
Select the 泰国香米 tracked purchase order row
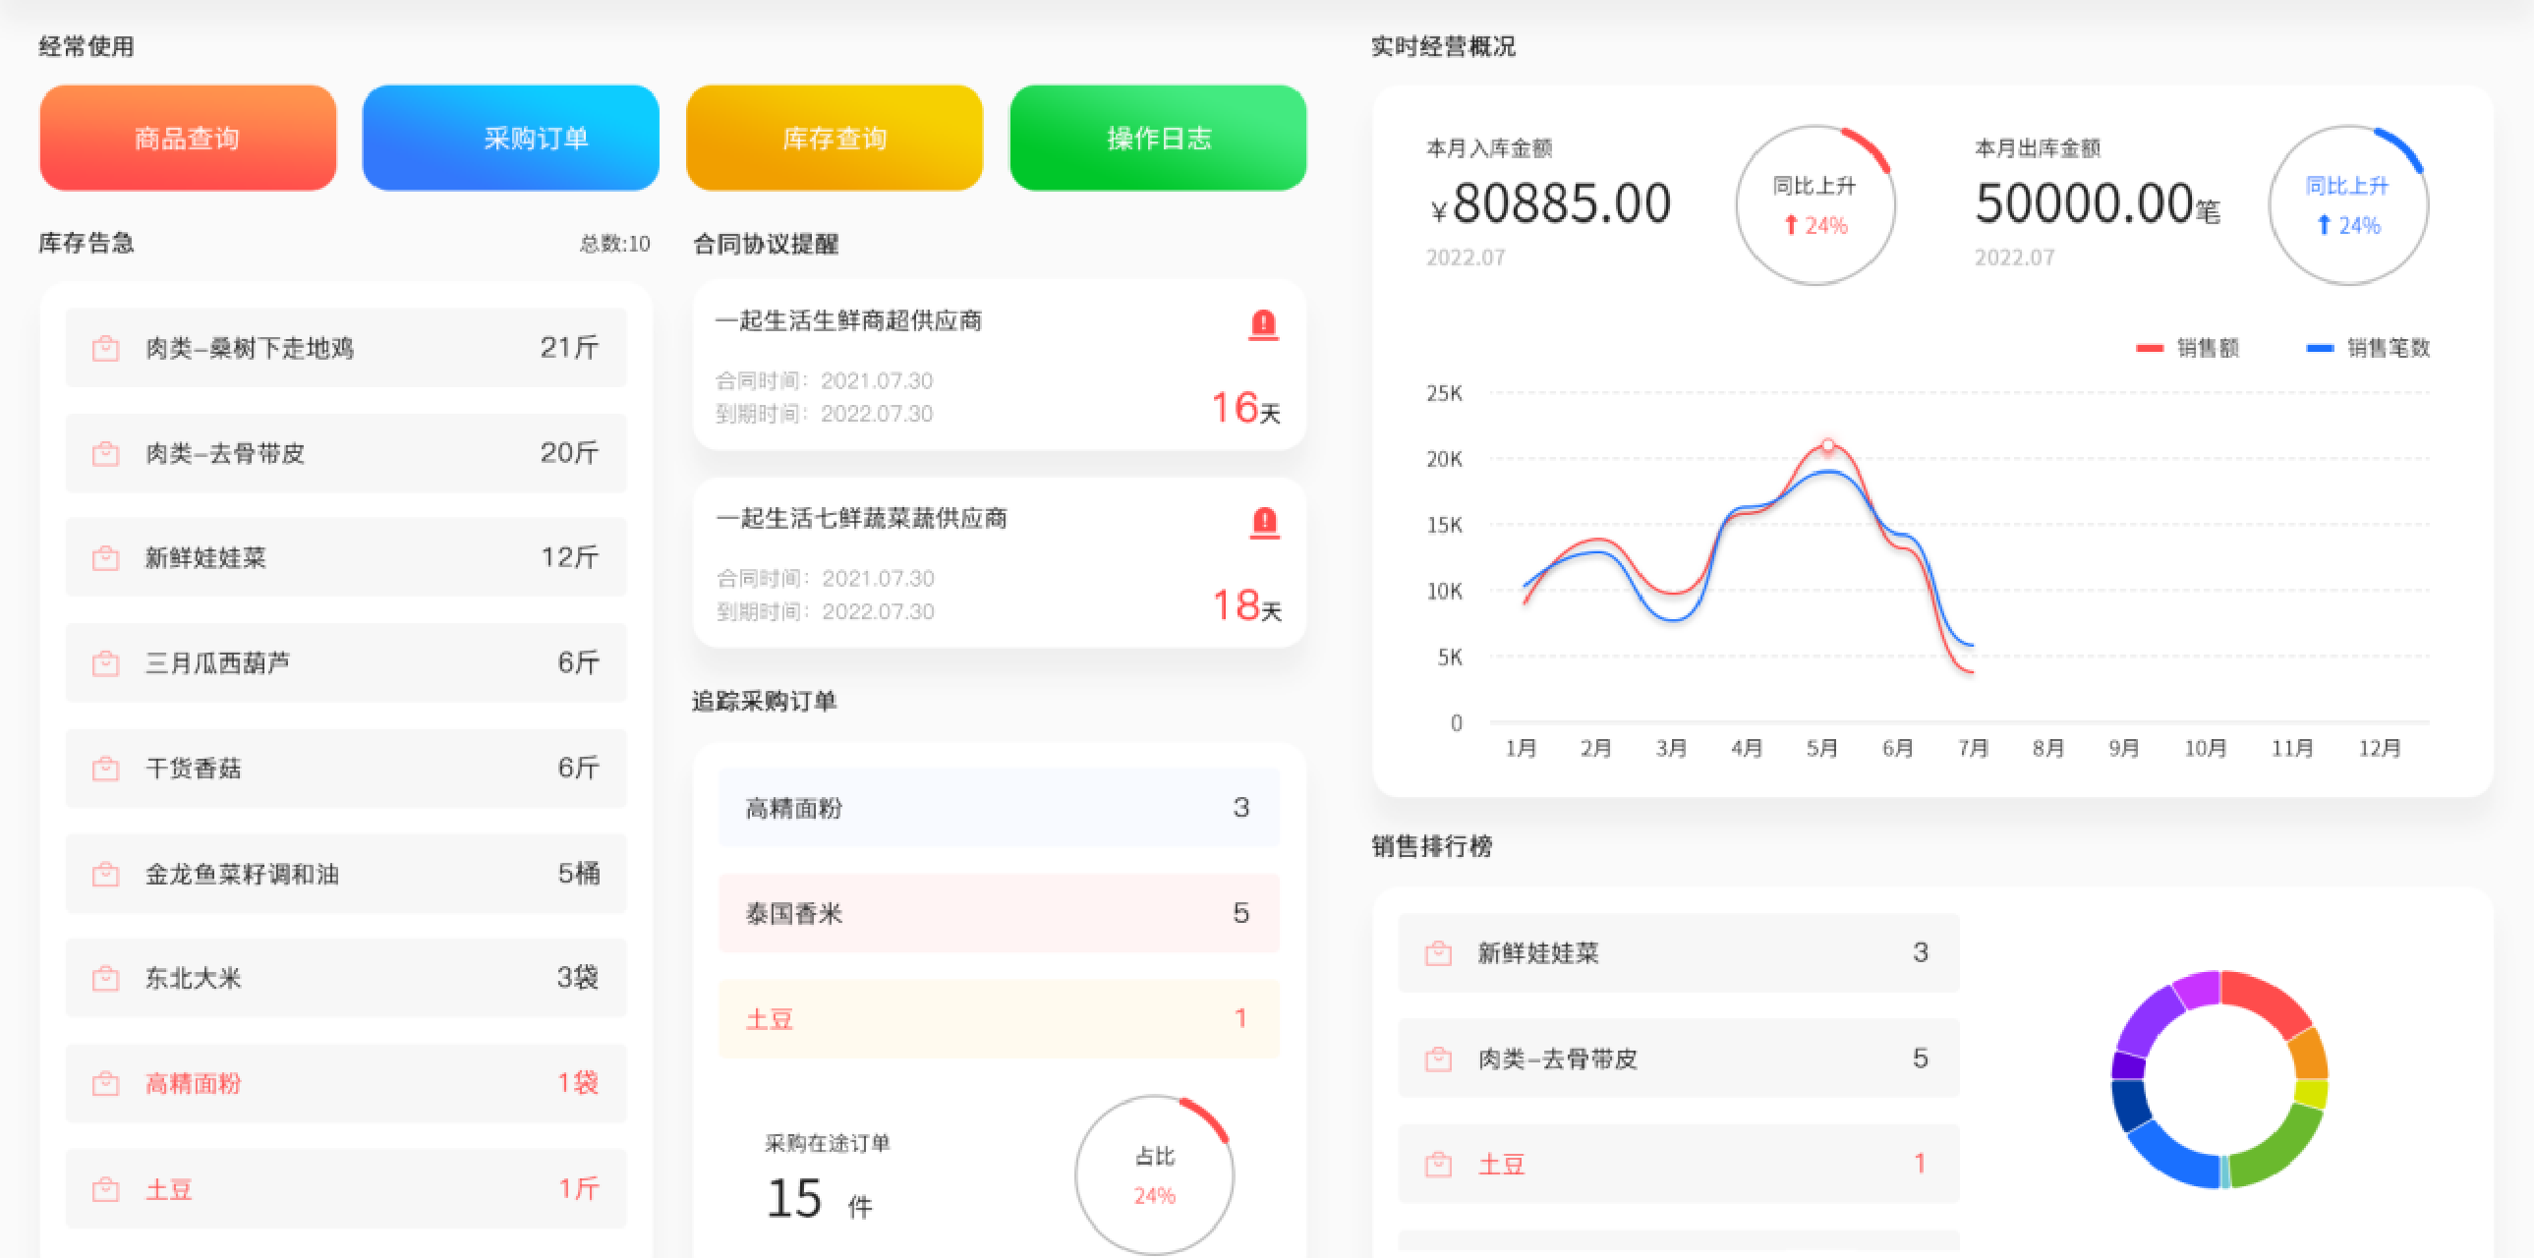pos(999,913)
